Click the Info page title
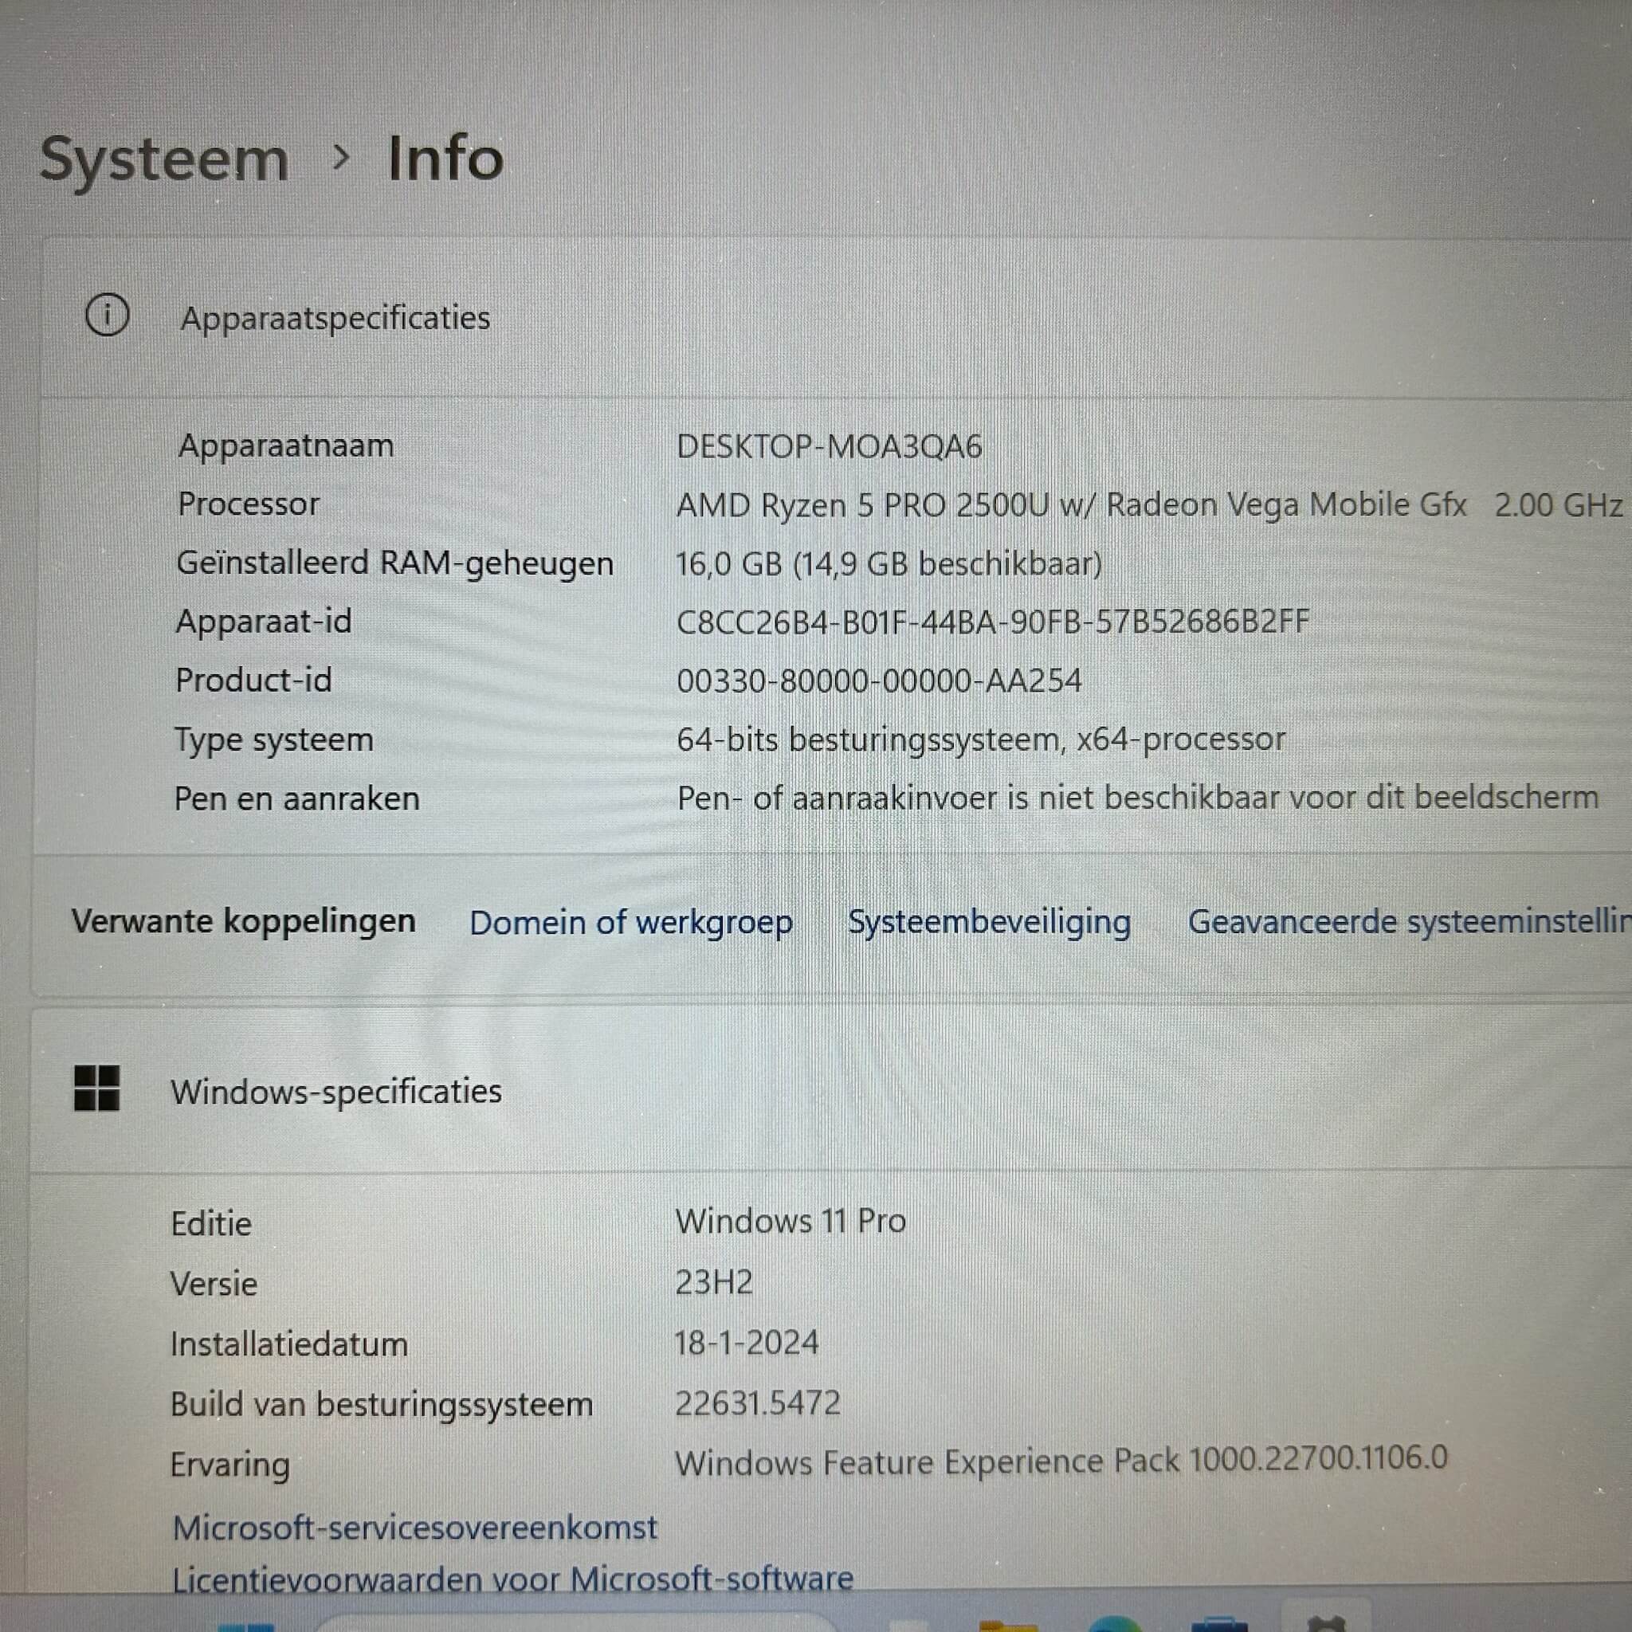 445,158
